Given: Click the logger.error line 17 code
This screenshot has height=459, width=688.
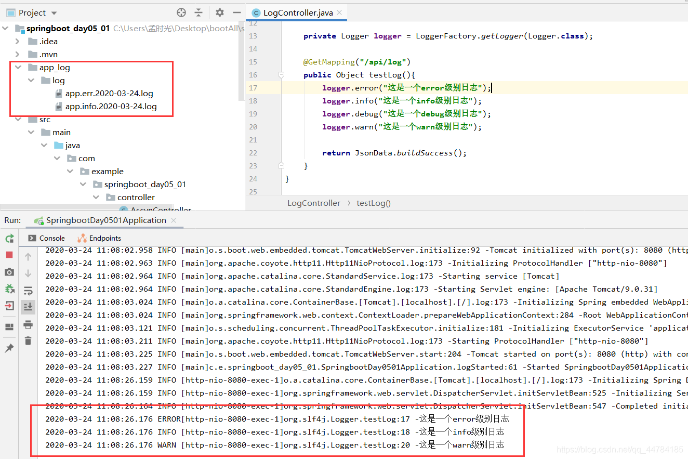Looking at the screenshot, I should coord(406,88).
